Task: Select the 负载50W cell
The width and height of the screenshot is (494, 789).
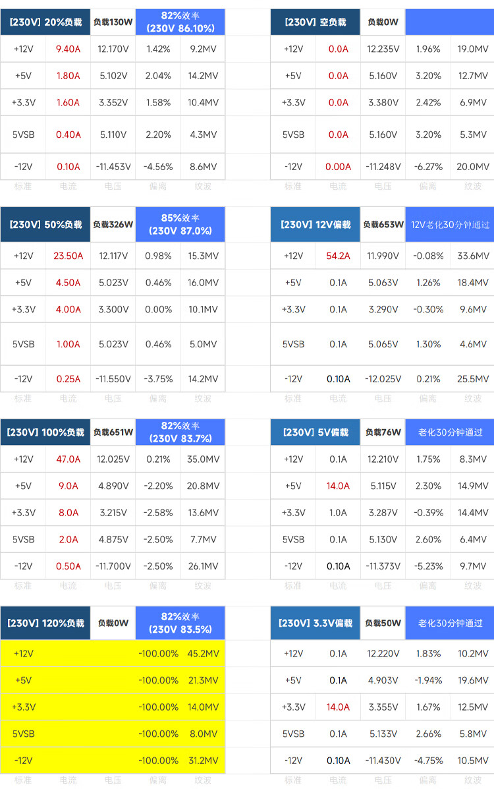Action: 383,623
